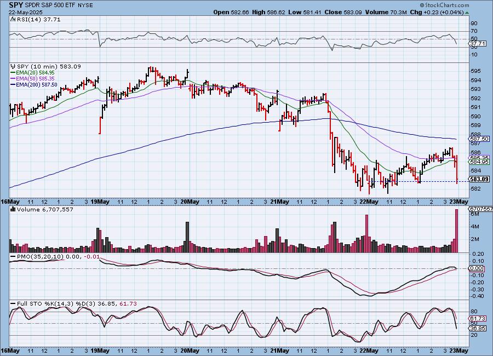Click the tall black volume bar at the 20May open
The height and width of the screenshot is (356, 493).
[x=187, y=237]
